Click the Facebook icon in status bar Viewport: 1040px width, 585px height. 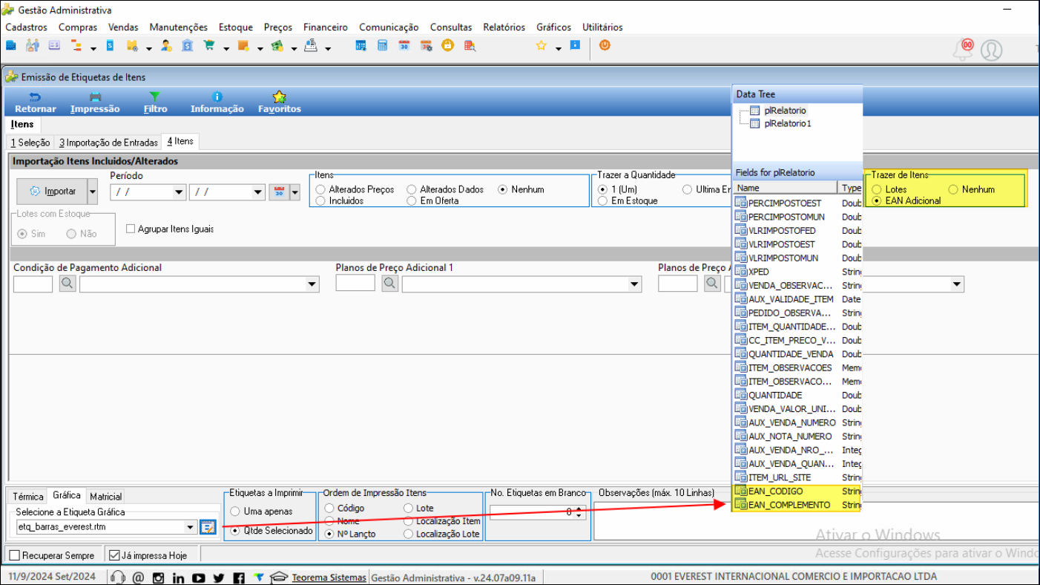coord(238,578)
